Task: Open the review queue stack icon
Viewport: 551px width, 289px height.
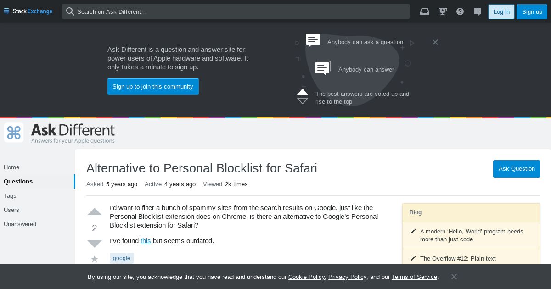Action: 478,11
